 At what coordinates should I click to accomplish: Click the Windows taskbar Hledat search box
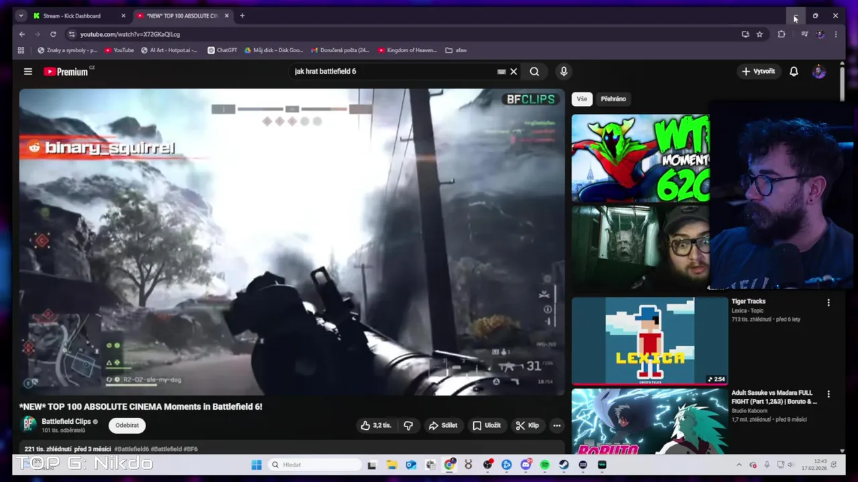[x=314, y=465]
